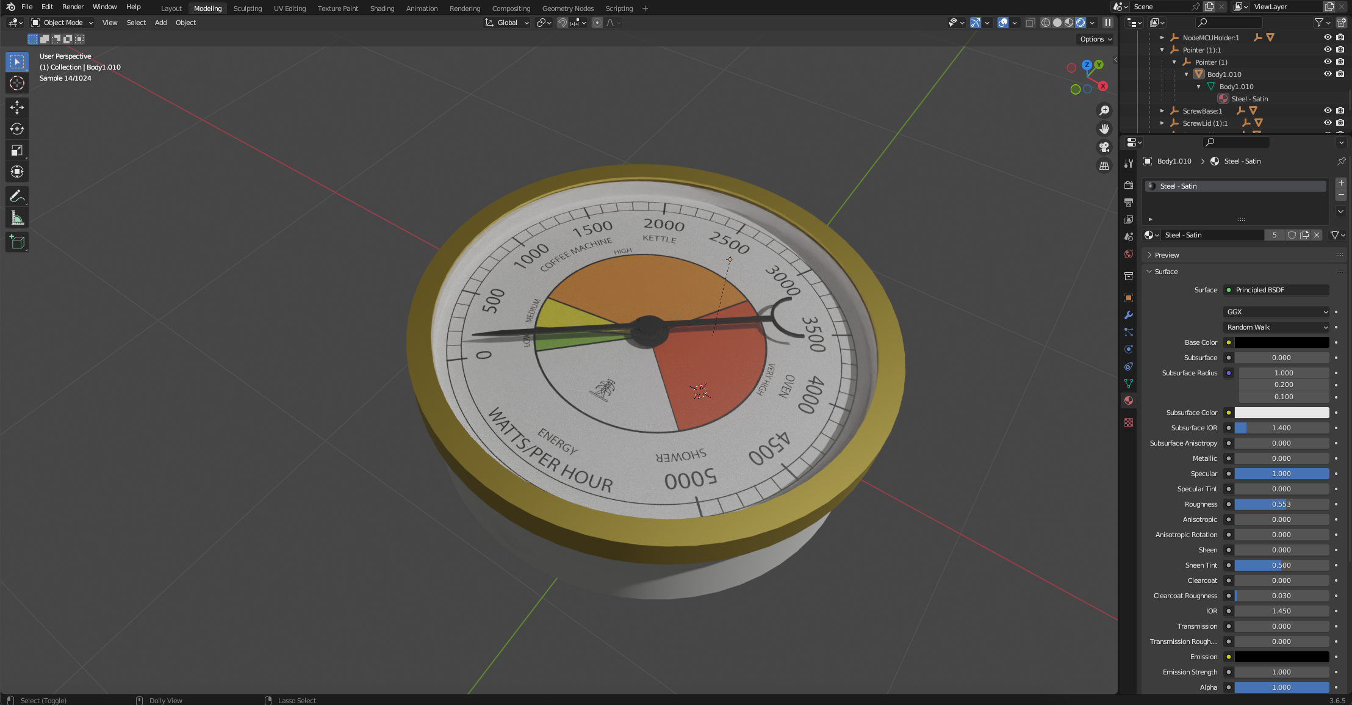Select the Annotate tool

(x=17, y=196)
